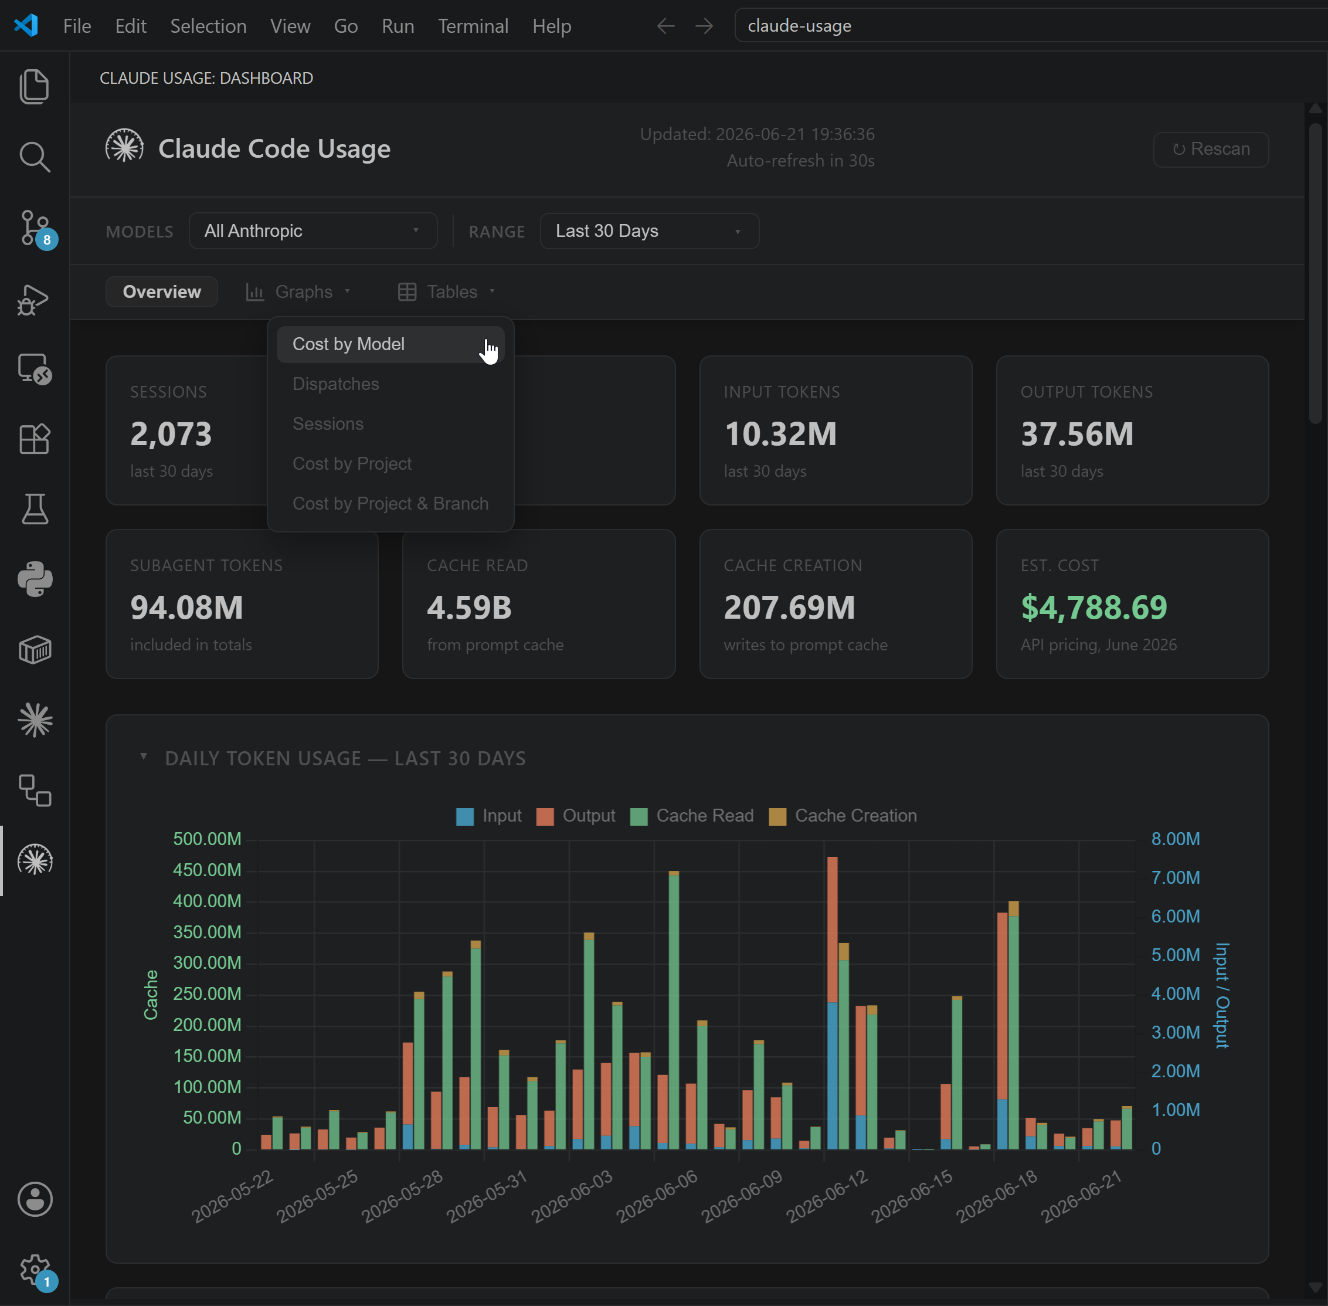Click the Cache Creation 207.69M card

tap(835, 603)
